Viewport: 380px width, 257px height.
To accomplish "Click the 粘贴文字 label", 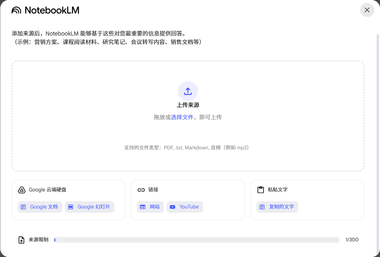I will [278, 190].
